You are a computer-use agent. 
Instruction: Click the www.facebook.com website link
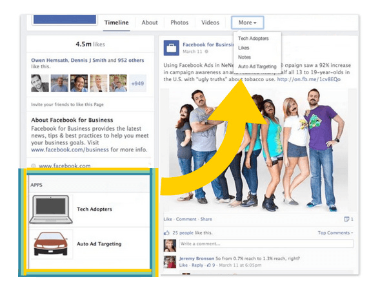pos(65,166)
